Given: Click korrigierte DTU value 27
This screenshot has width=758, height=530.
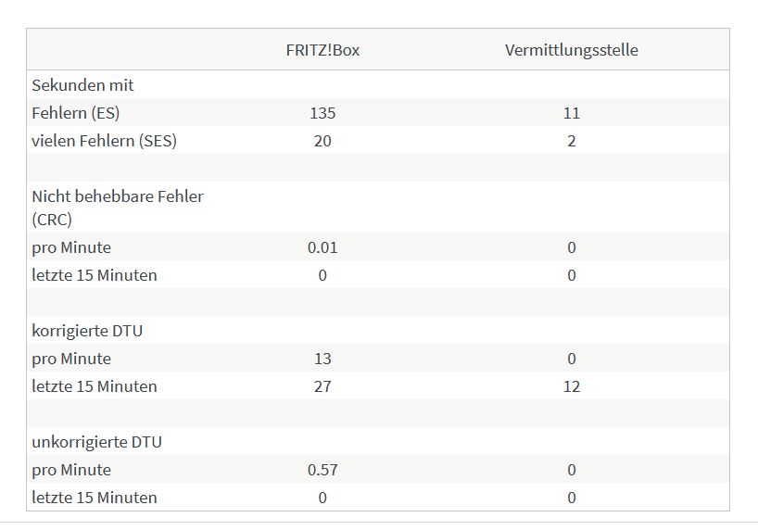Looking at the screenshot, I should (x=322, y=386).
